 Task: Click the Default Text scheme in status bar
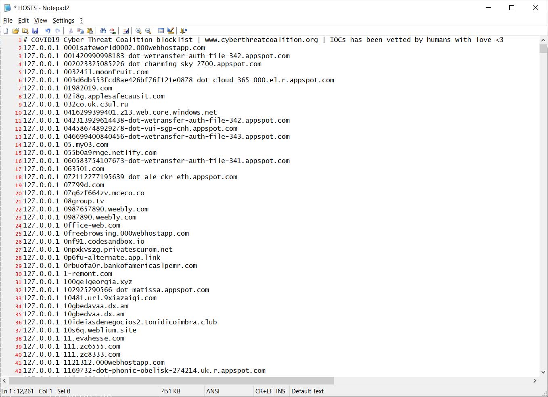coord(307,391)
